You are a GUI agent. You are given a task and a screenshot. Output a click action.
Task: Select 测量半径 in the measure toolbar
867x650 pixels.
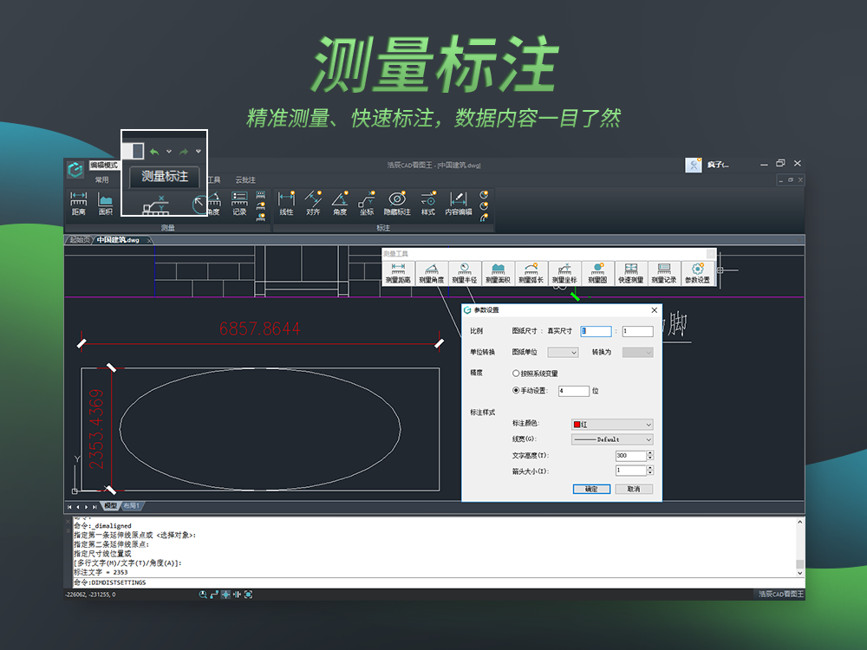465,273
